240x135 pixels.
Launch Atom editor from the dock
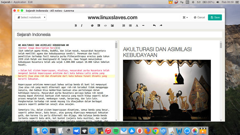(x=92, y=131)
